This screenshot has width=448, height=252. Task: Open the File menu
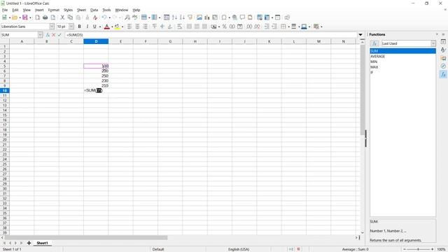click(5, 10)
